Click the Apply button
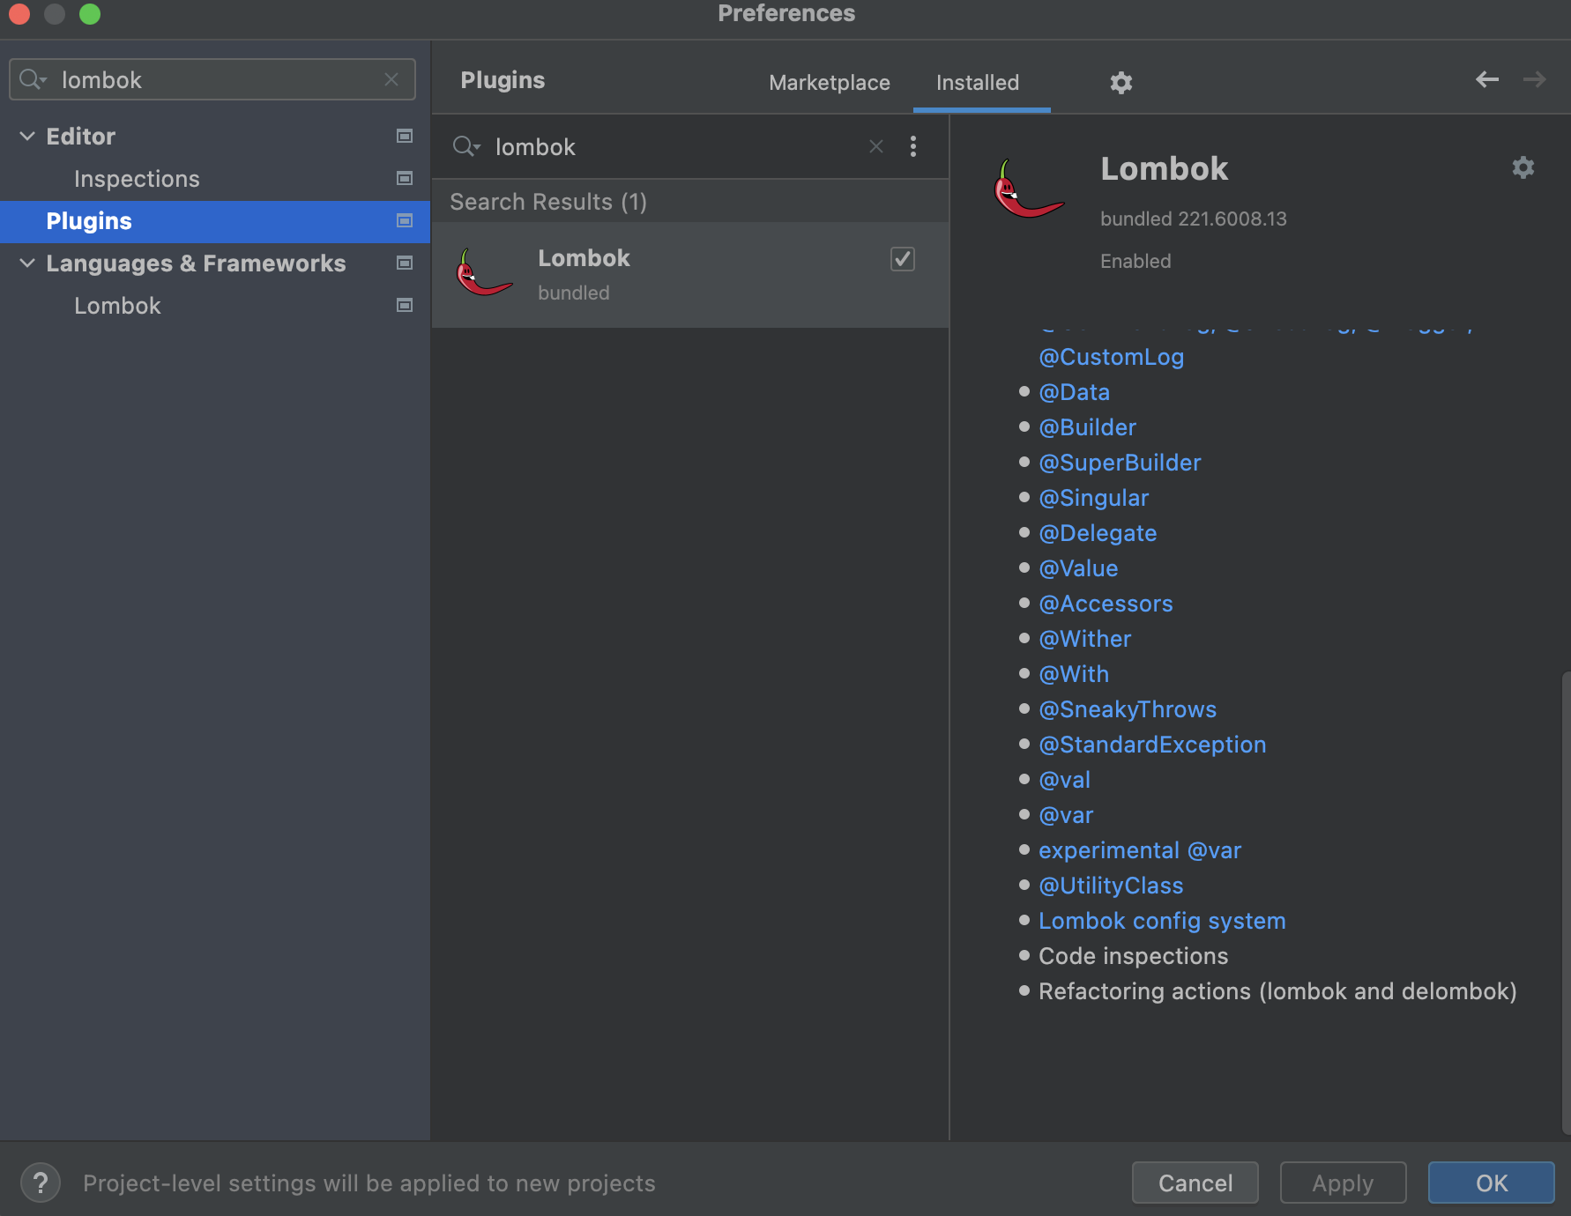Screen dimensions: 1571x1216 coord(1343,1183)
